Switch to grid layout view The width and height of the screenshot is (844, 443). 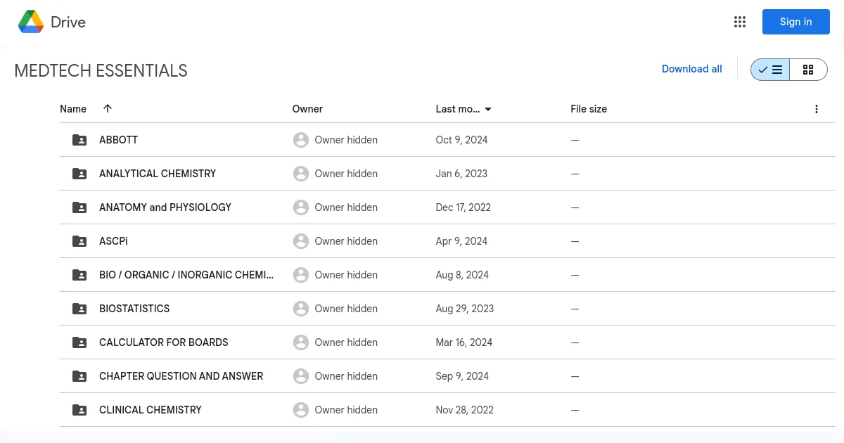(808, 70)
